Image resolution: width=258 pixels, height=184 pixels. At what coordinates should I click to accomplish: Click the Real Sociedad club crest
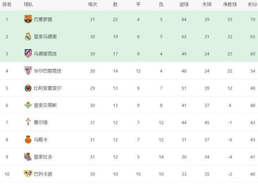28,157
